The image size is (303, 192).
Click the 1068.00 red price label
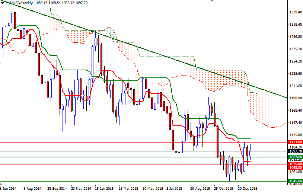[295, 168]
